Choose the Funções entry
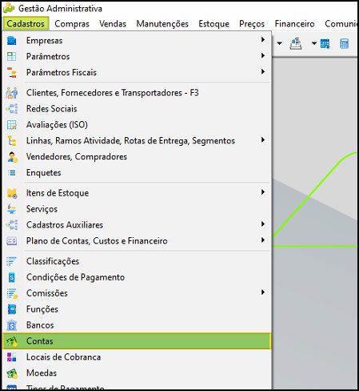The height and width of the screenshot is (391, 359). click(137, 309)
